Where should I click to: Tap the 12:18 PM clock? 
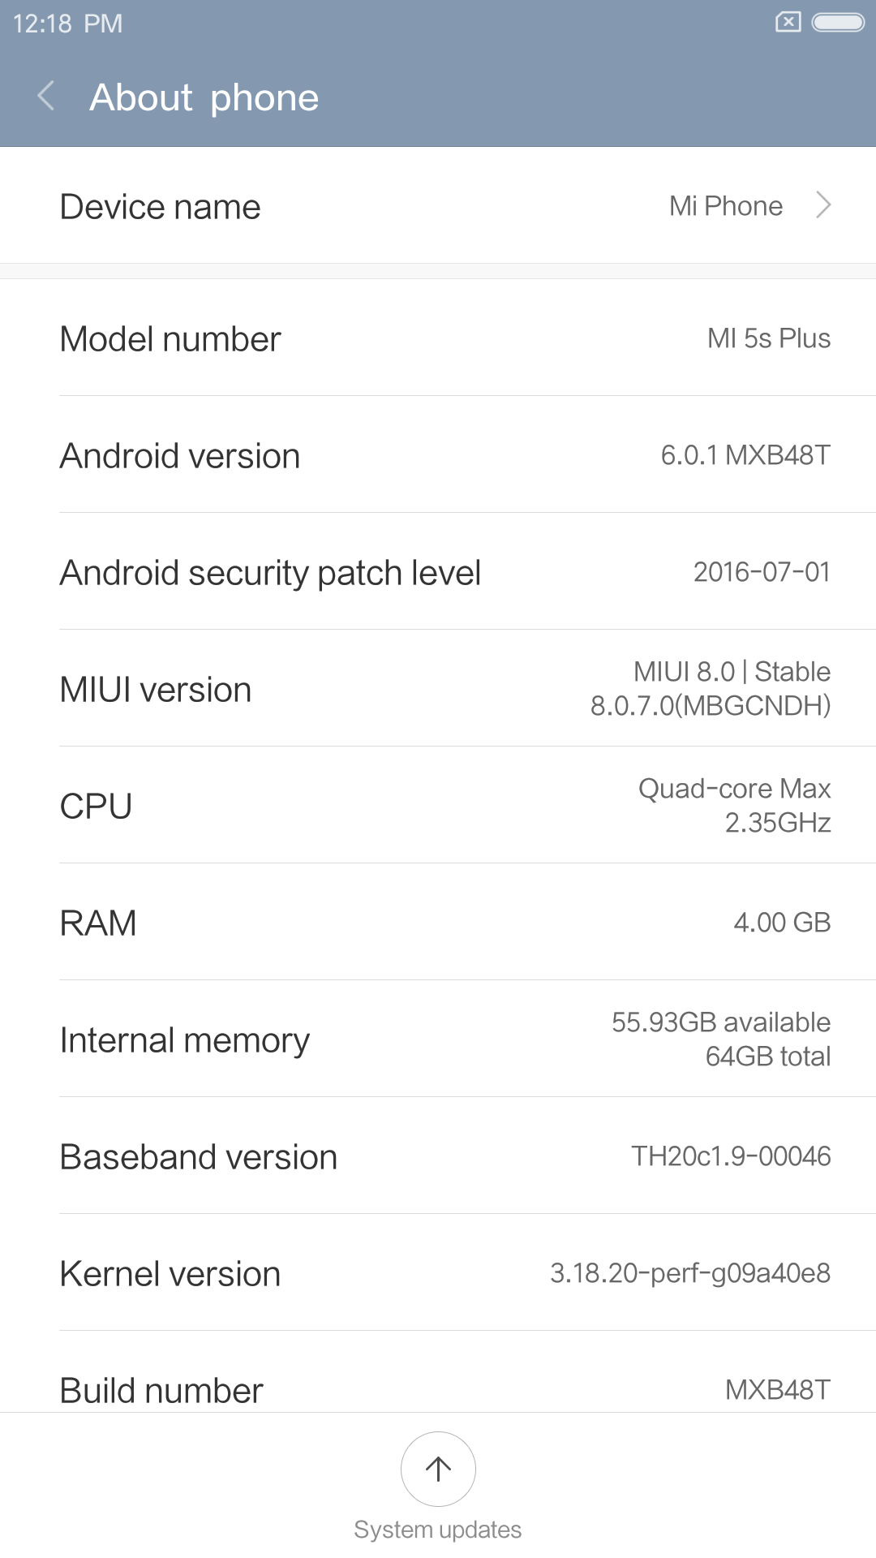click(x=68, y=24)
